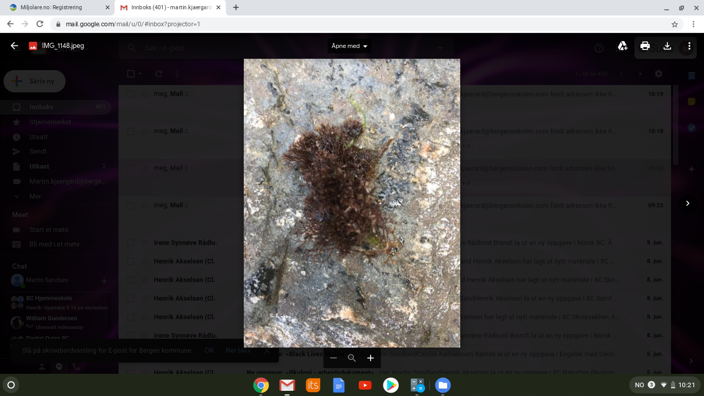Image resolution: width=704 pixels, height=396 pixels.
Task: Launch itslearning app from the shelf
Action: [x=313, y=385]
